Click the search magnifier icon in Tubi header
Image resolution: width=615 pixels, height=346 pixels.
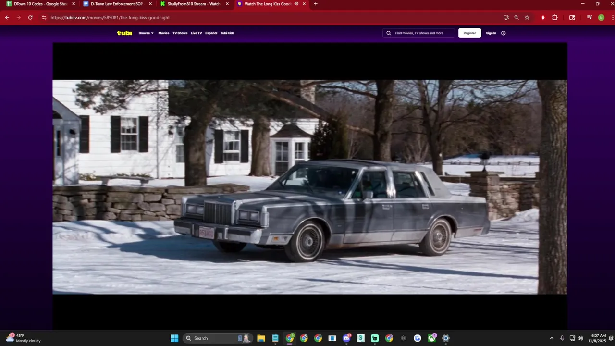click(x=389, y=33)
